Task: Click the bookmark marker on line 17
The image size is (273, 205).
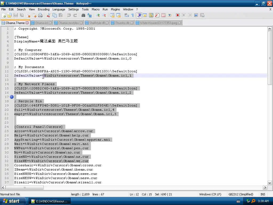Action: tap(12, 97)
